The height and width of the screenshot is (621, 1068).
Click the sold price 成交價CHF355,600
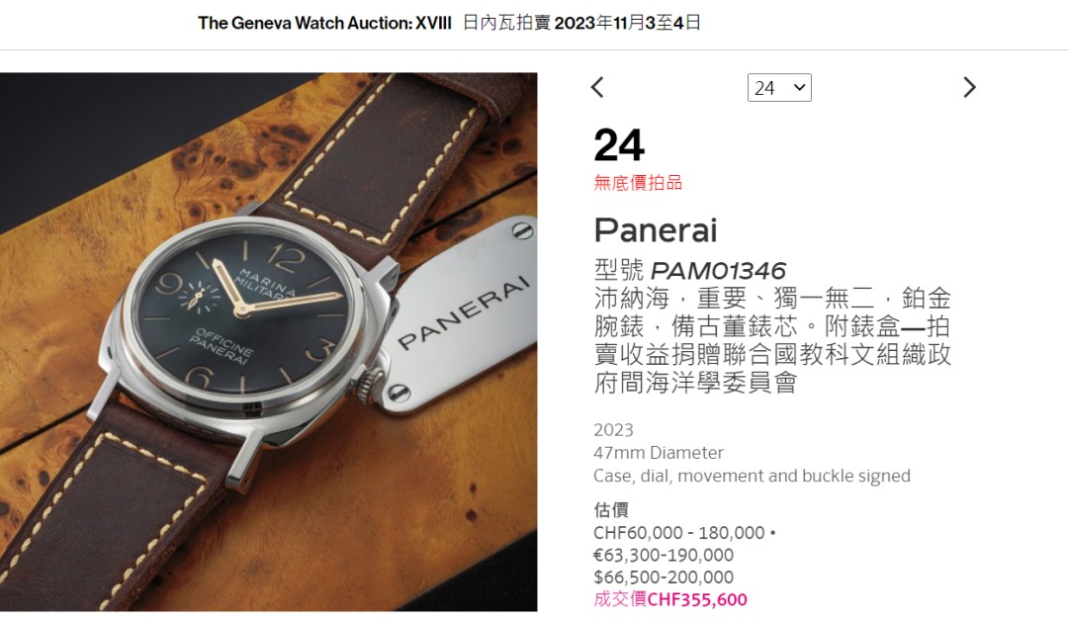coord(670,599)
